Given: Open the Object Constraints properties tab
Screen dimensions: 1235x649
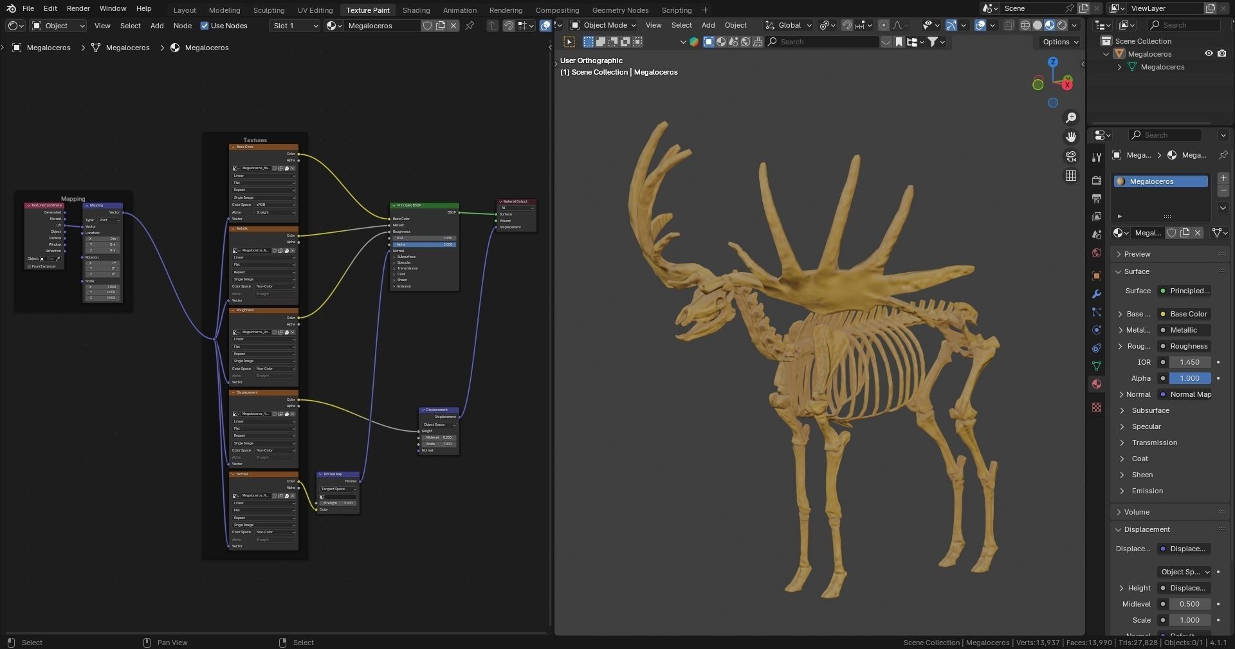Looking at the screenshot, I should (x=1097, y=348).
